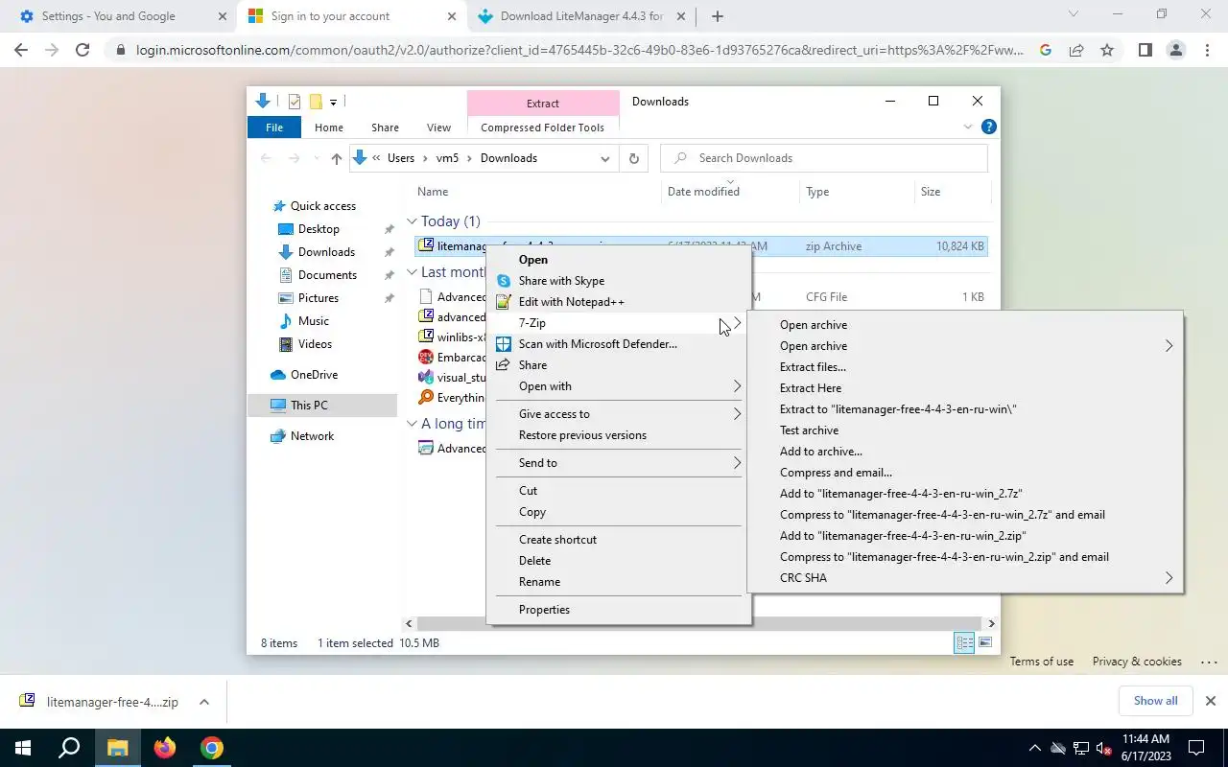Open Chrome side panel icon

[1145, 50]
